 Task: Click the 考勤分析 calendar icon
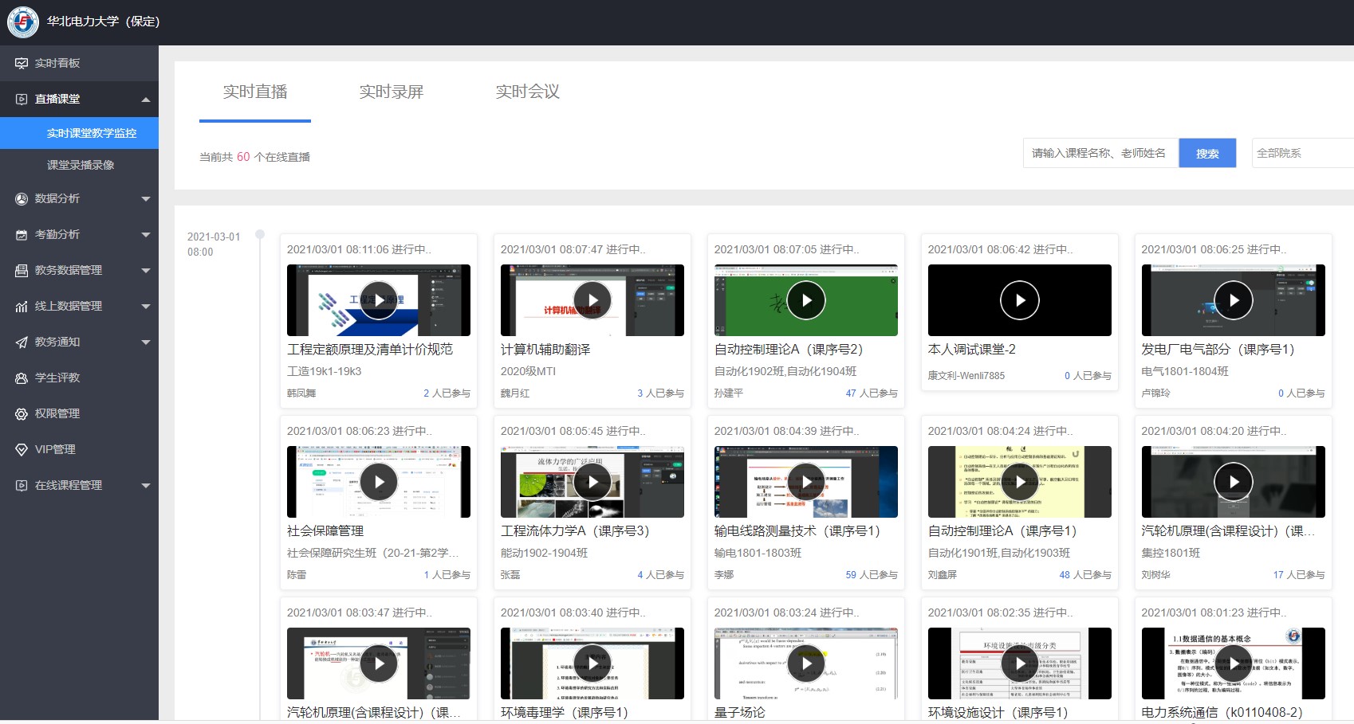coord(22,235)
